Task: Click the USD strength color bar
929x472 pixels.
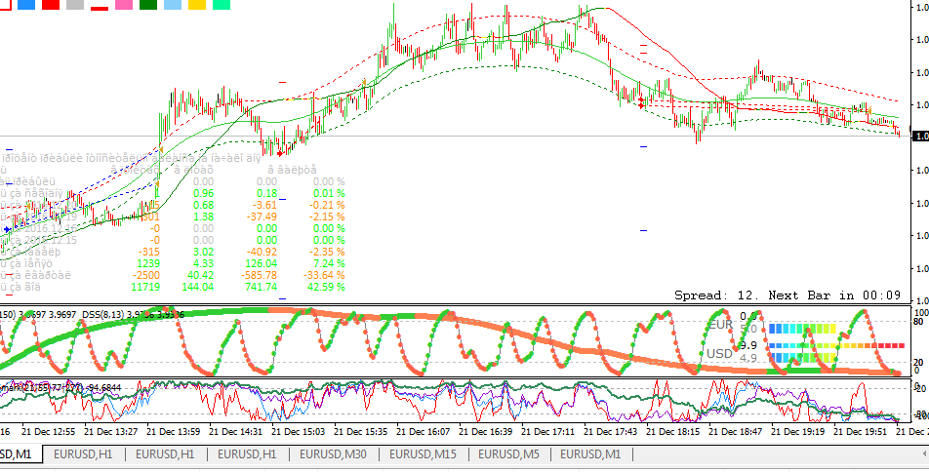Action: pos(802,358)
